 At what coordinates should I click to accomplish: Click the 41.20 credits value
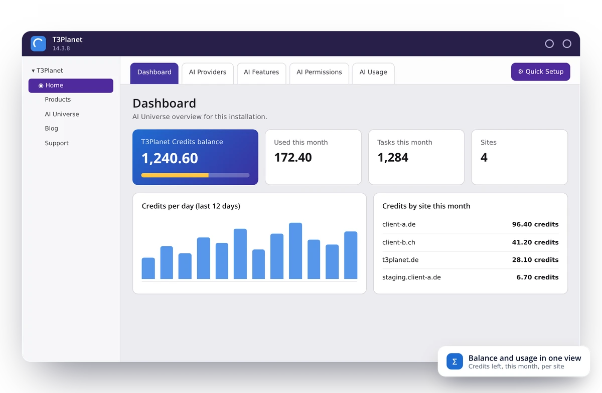click(x=536, y=242)
